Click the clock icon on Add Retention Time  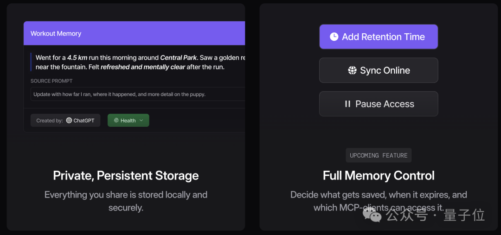point(334,37)
